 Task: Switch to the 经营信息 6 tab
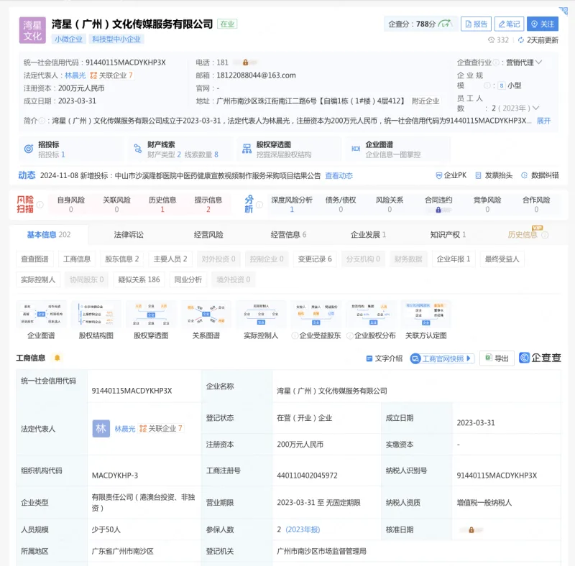tap(288, 235)
